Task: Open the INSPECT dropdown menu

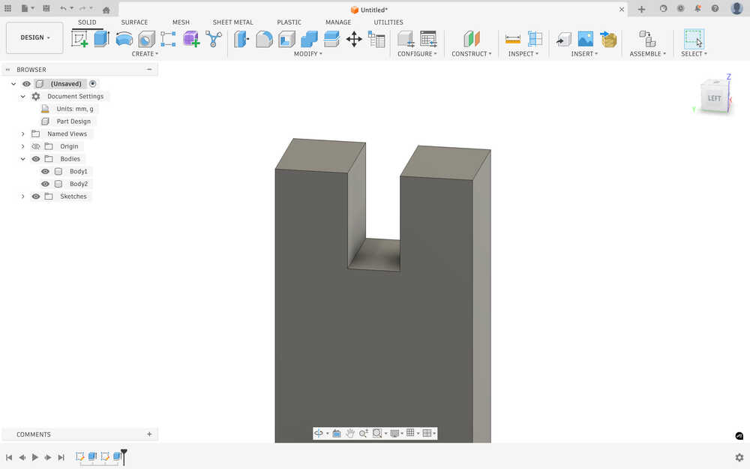Action: click(523, 54)
